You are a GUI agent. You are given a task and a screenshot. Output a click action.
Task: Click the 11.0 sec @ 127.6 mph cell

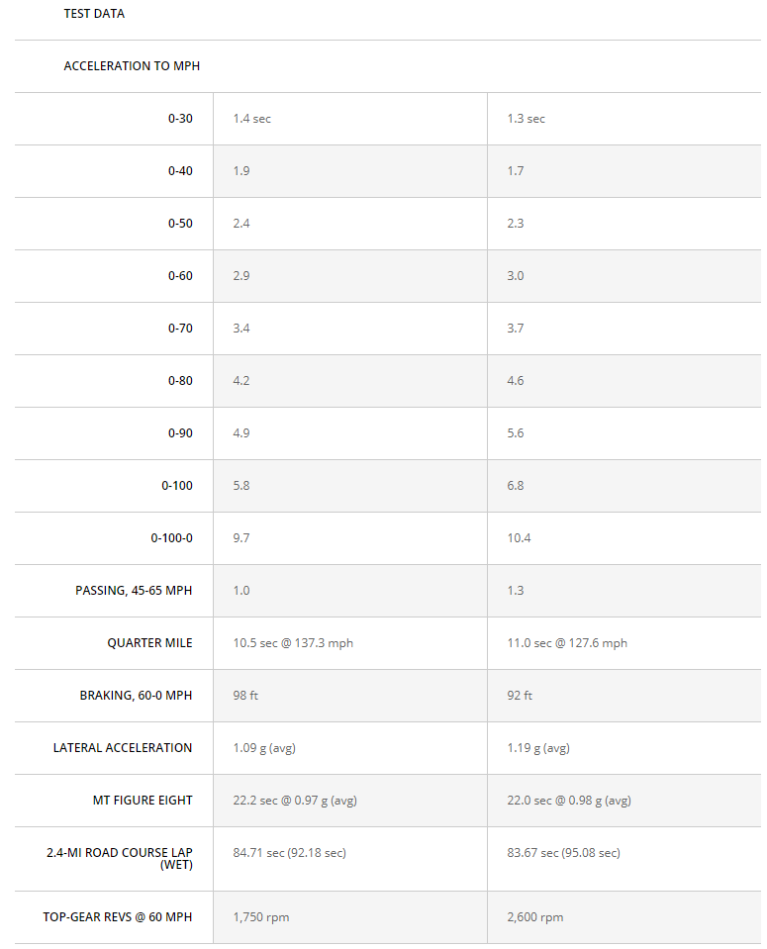click(x=567, y=643)
